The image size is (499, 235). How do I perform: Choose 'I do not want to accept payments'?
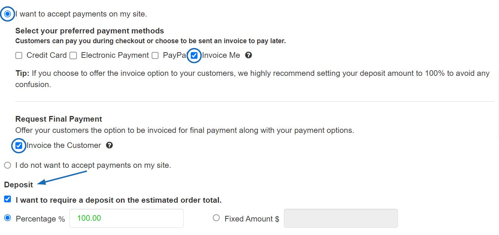point(8,165)
